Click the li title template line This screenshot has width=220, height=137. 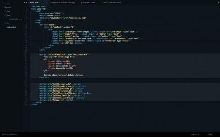(59, 61)
